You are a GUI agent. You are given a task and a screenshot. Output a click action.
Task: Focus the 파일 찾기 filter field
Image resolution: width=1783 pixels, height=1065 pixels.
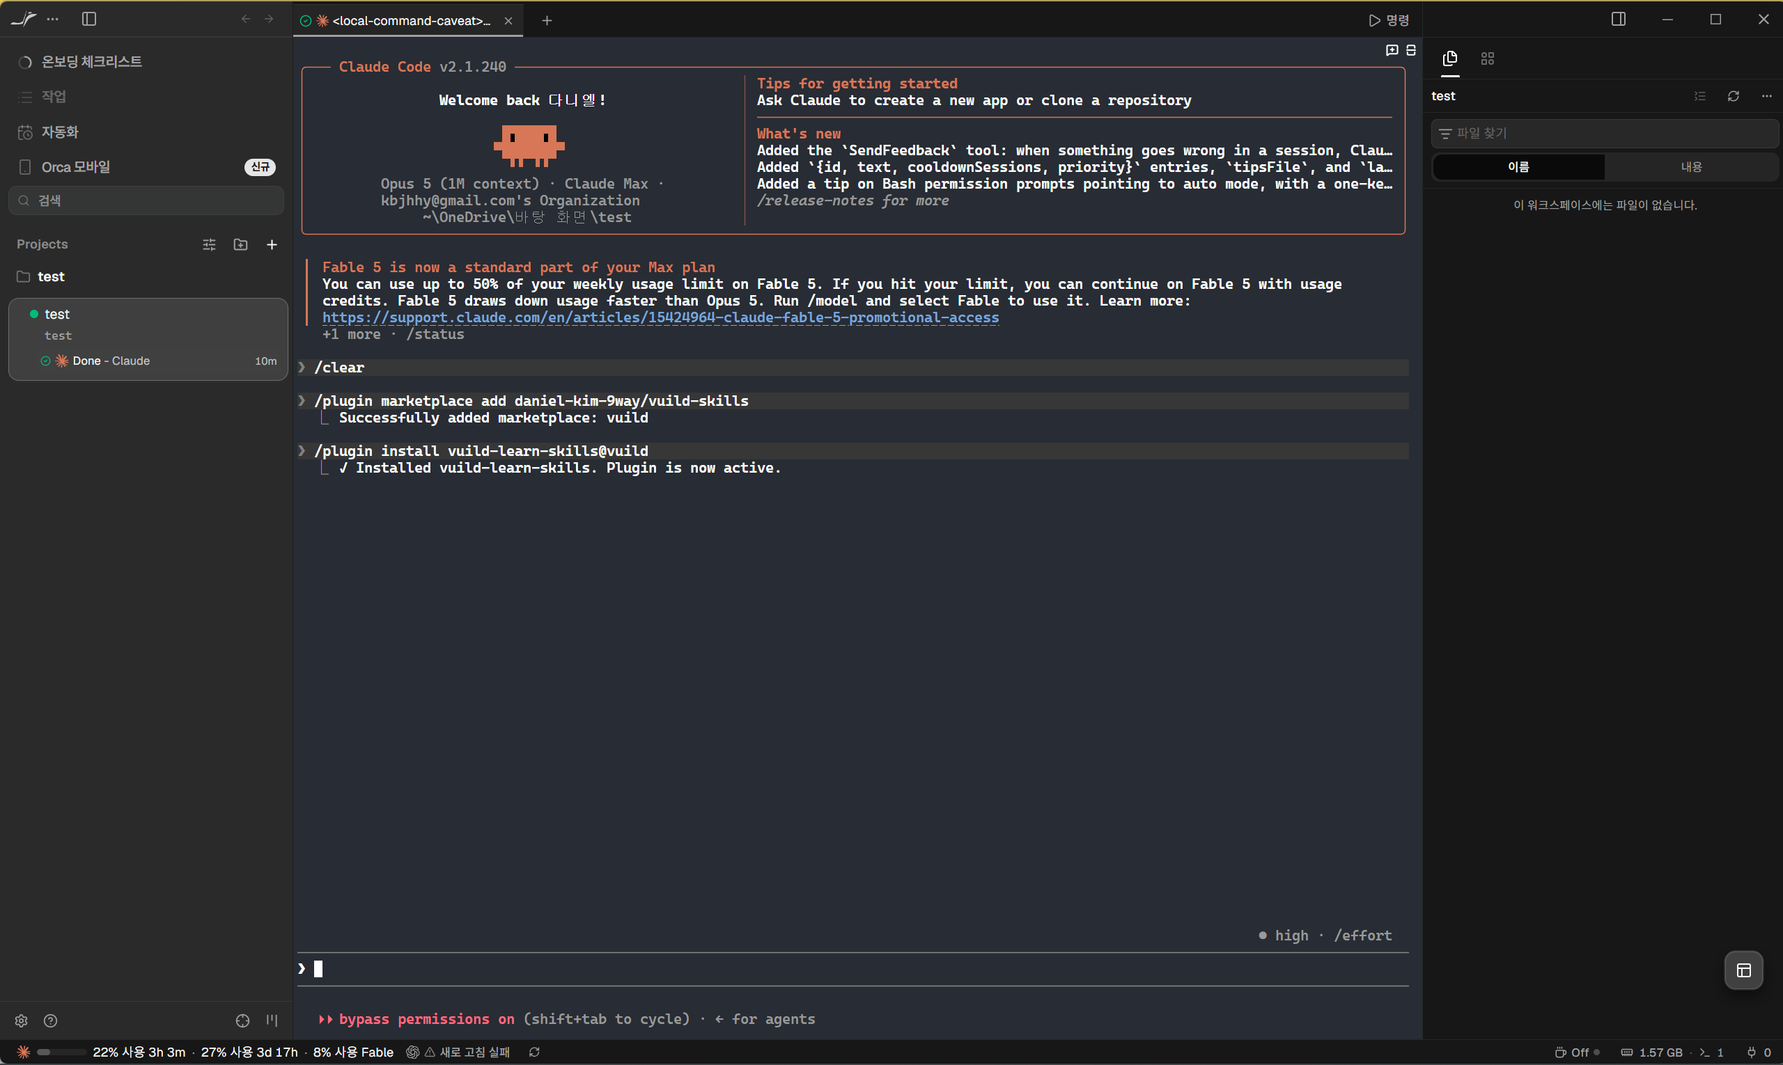point(1604,134)
